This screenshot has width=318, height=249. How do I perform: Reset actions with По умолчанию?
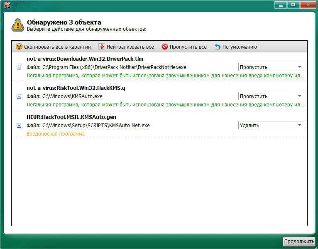pos(236,47)
